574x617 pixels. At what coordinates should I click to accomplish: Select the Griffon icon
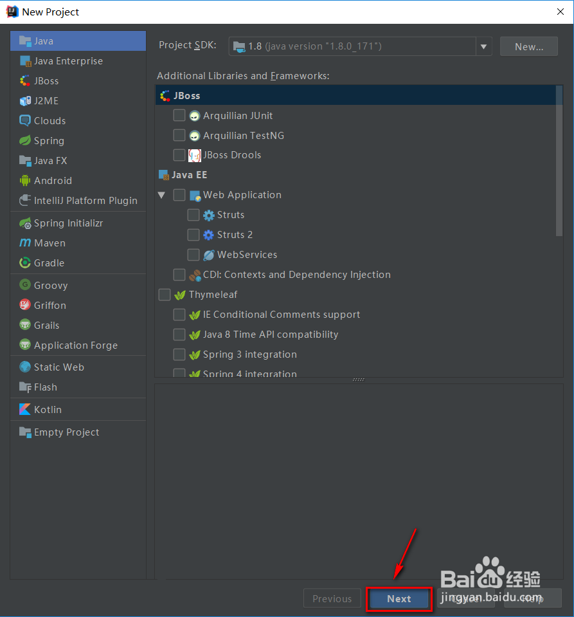click(25, 305)
